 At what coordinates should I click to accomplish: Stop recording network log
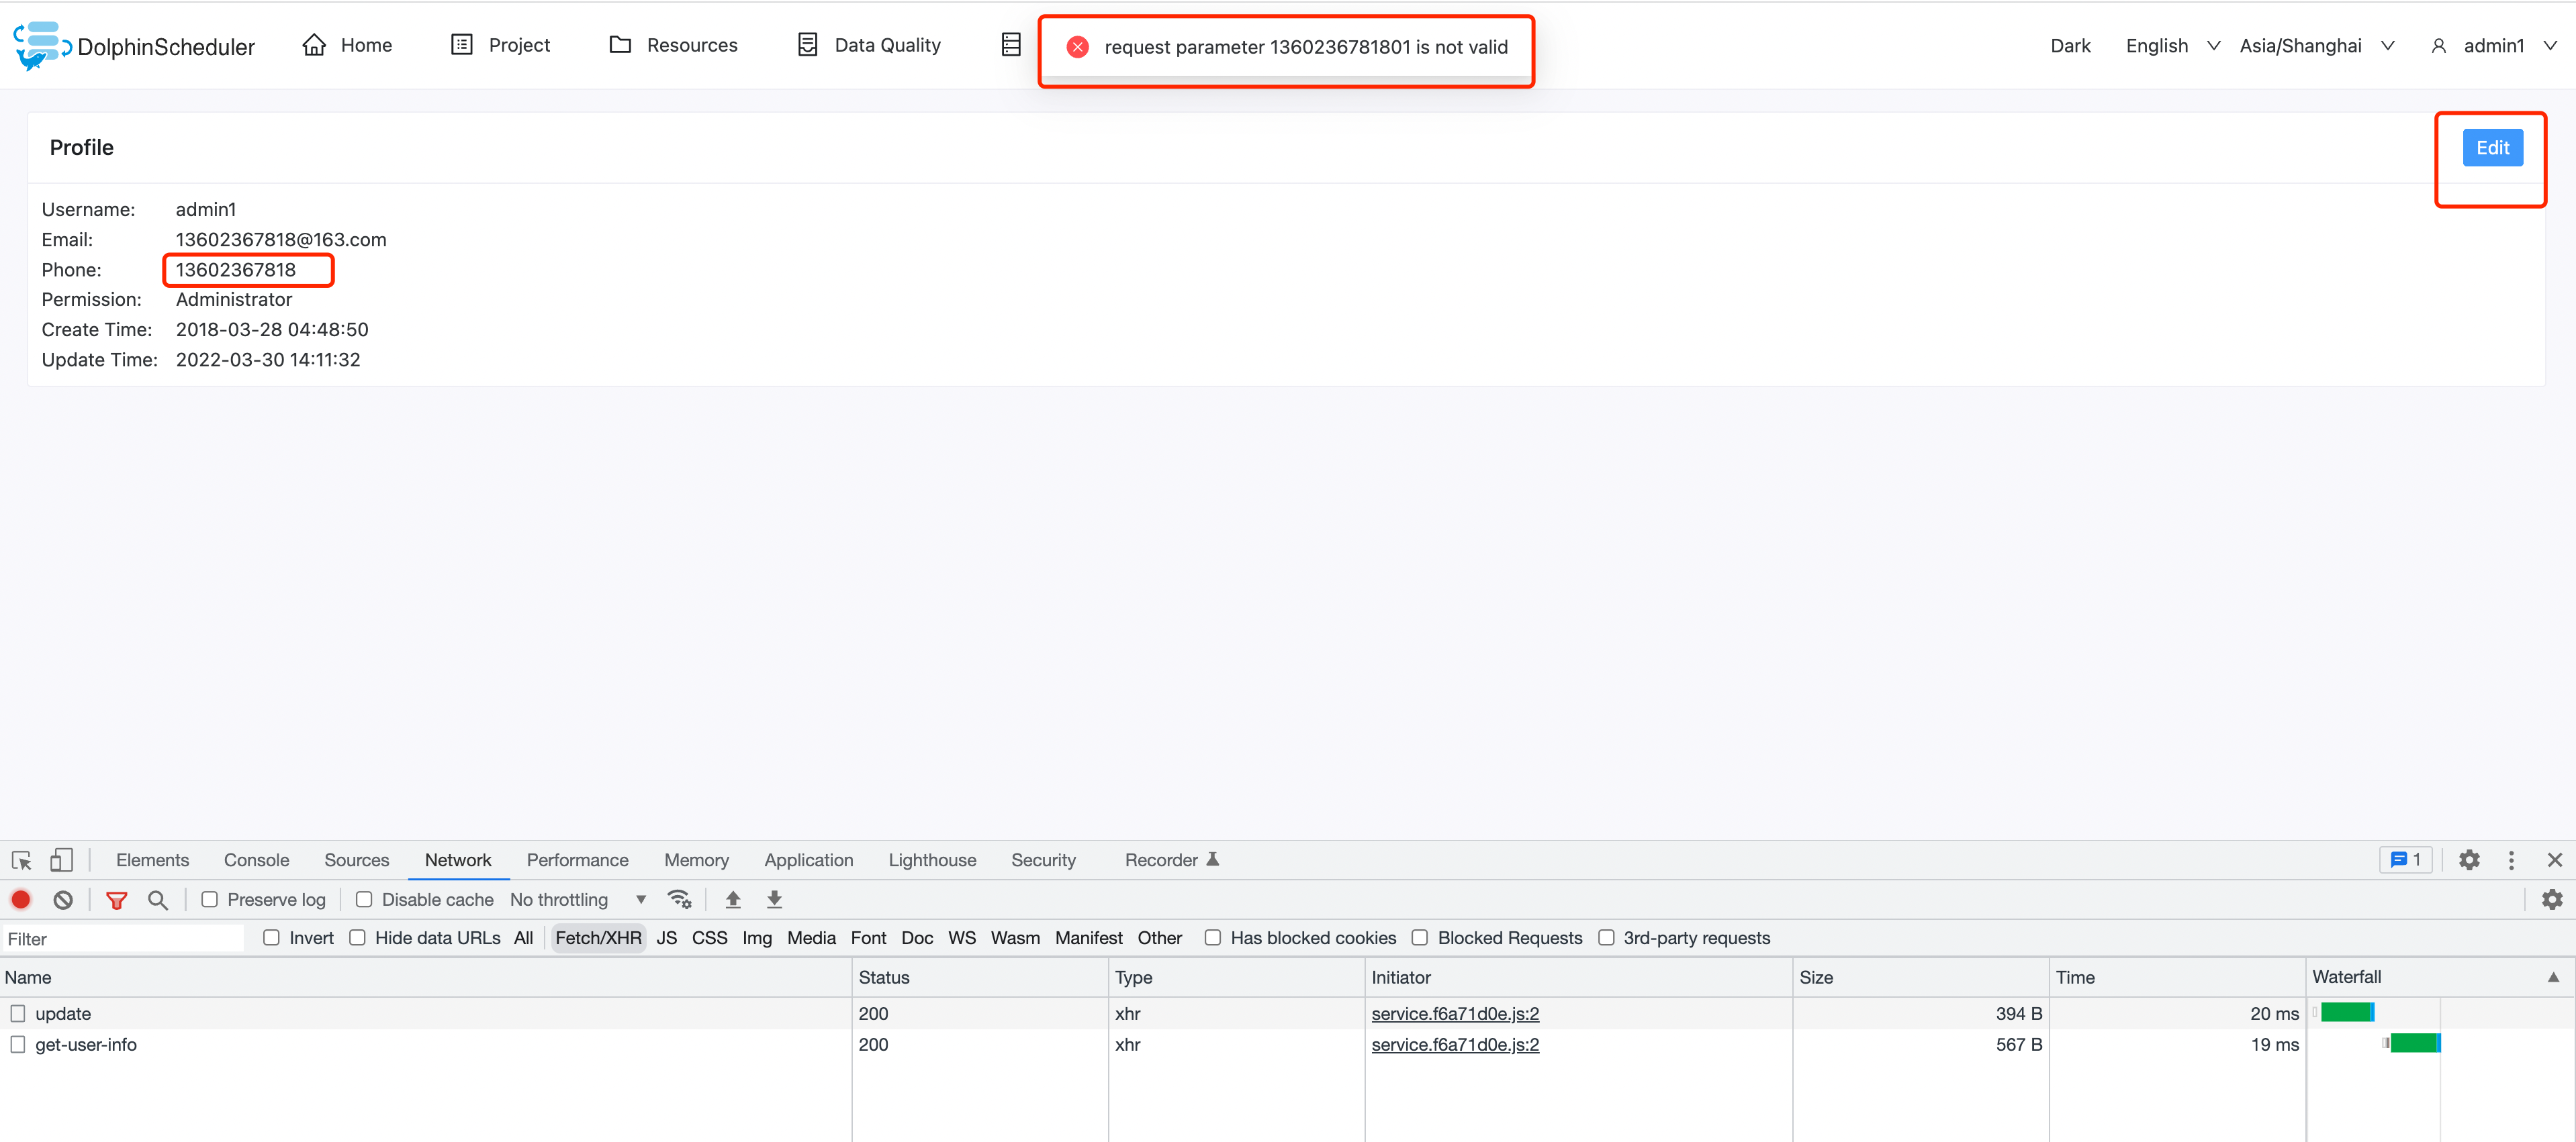pyautogui.click(x=21, y=899)
